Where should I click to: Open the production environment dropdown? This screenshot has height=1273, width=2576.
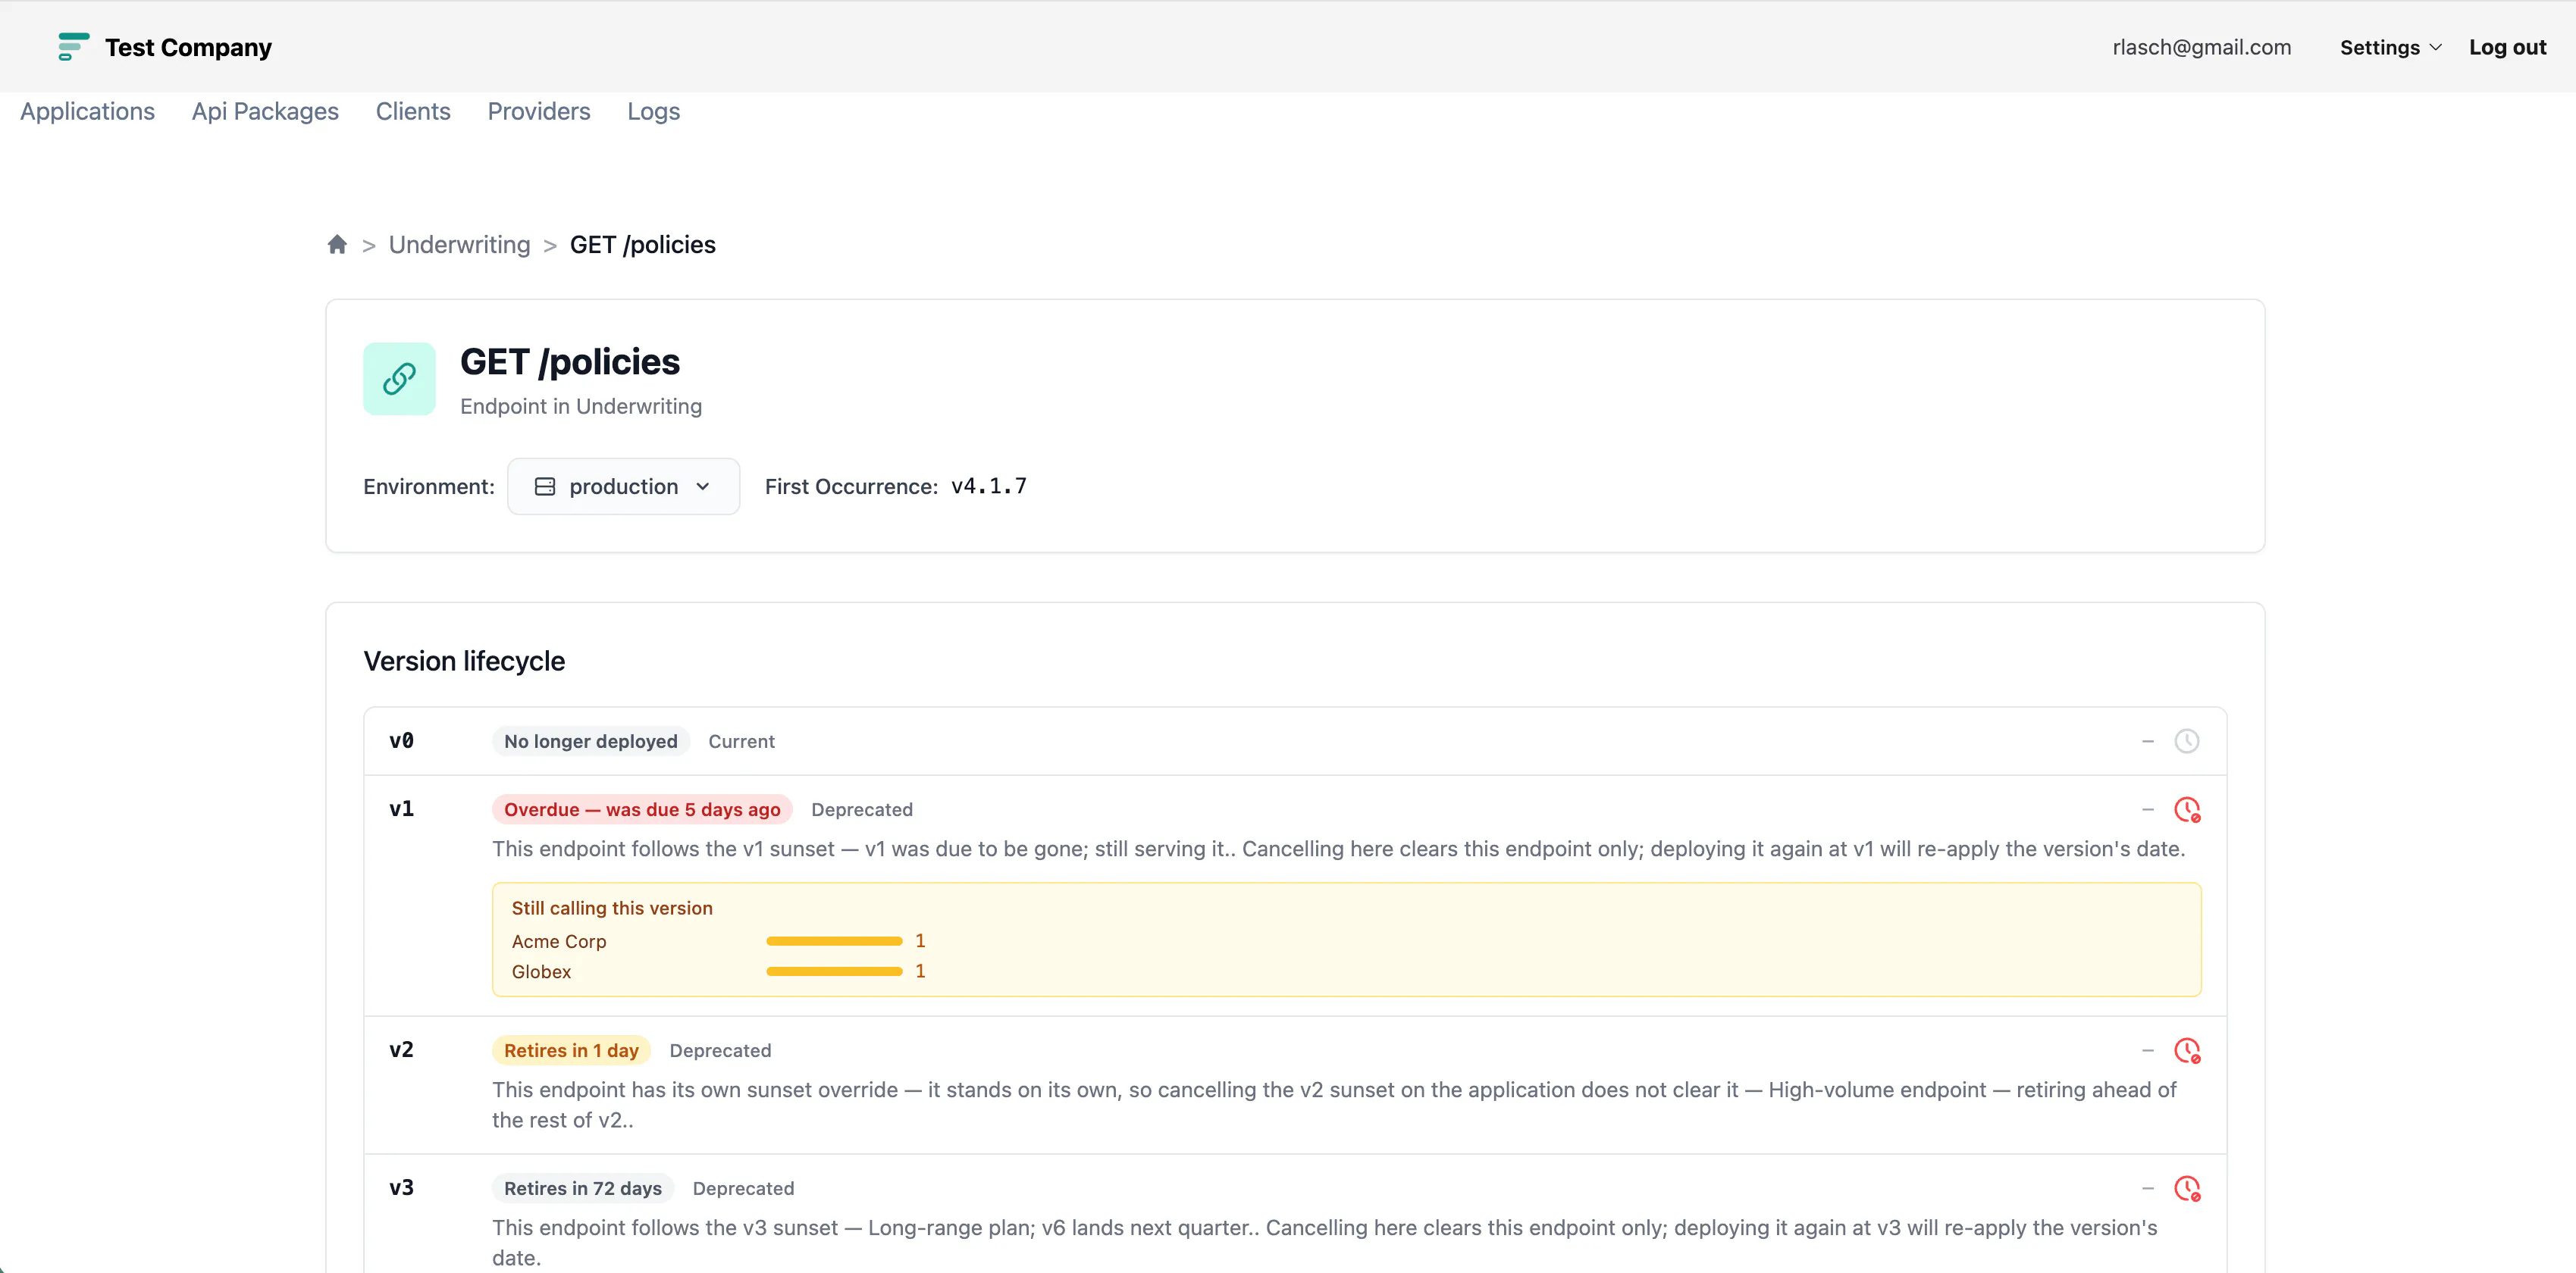pos(623,486)
